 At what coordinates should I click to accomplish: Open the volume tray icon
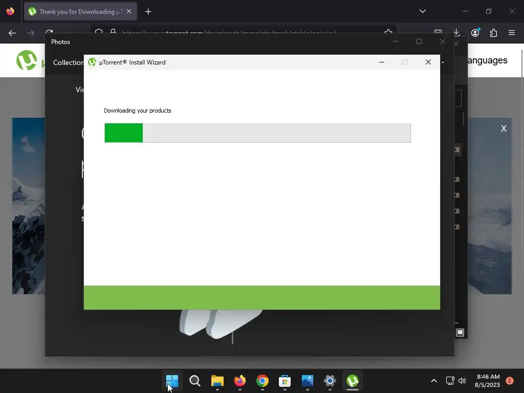click(x=462, y=381)
